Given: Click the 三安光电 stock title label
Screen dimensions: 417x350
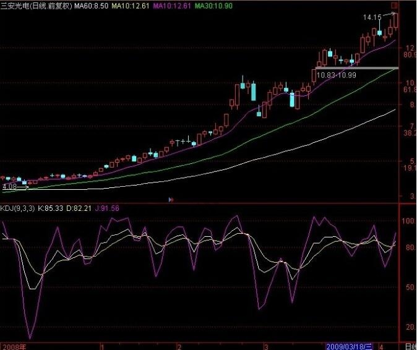Looking at the screenshot, I should click(17, 6).
